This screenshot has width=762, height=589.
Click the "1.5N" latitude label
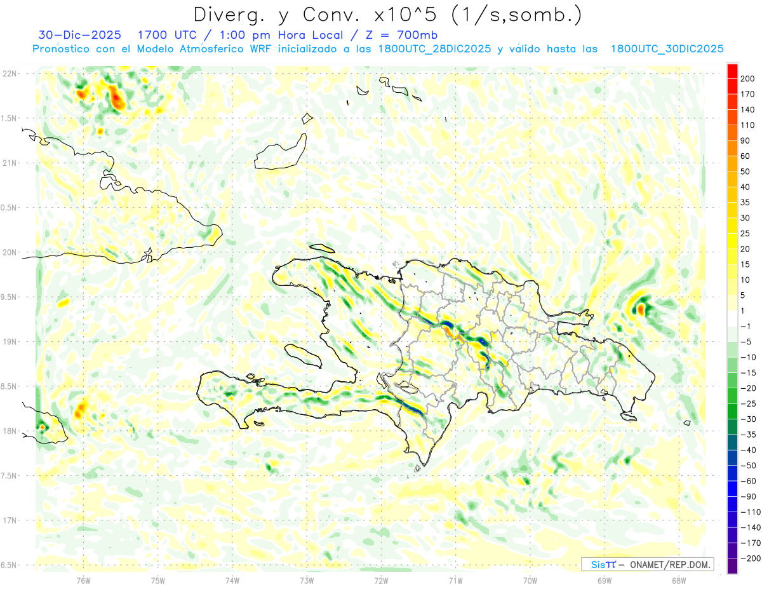(10, 118)
